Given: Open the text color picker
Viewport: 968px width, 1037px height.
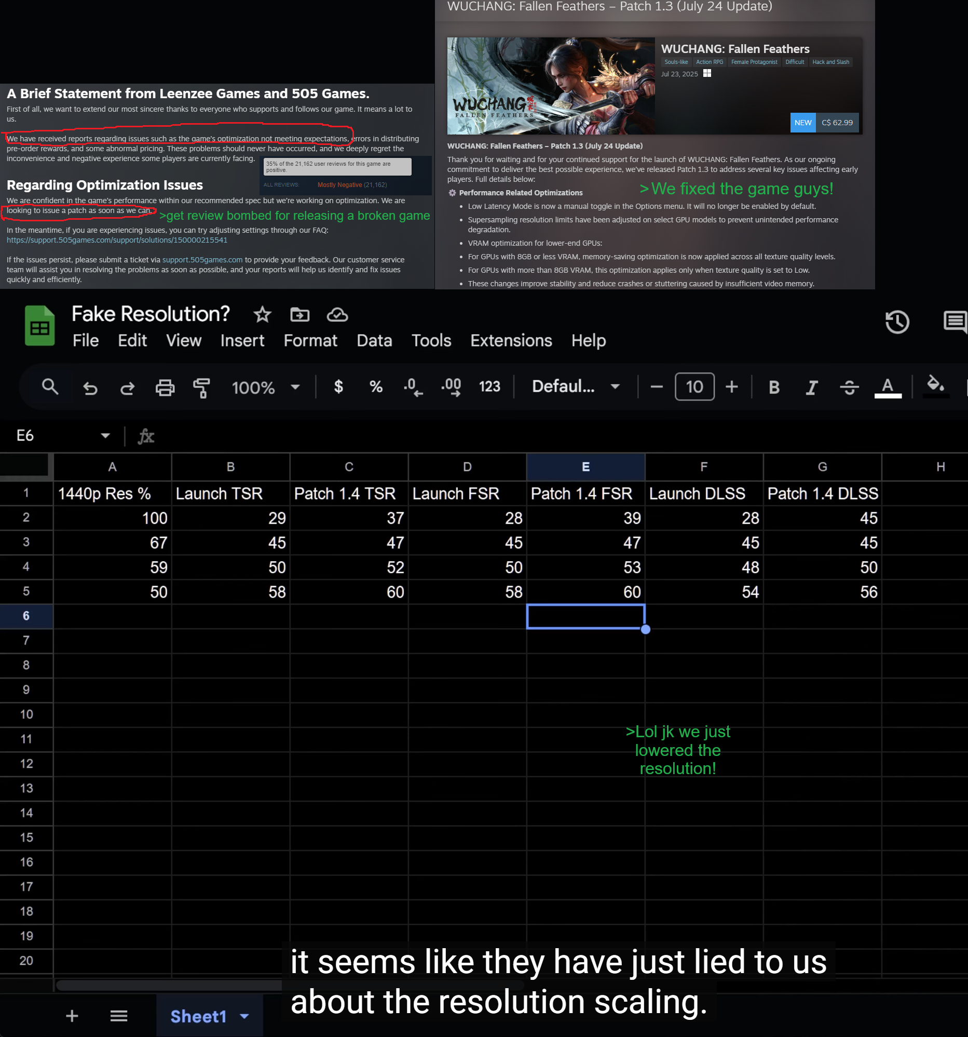Looking at the screenshot, I should [888, 388].
